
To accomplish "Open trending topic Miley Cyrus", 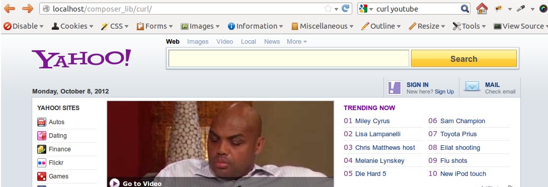I will [372, 121].
